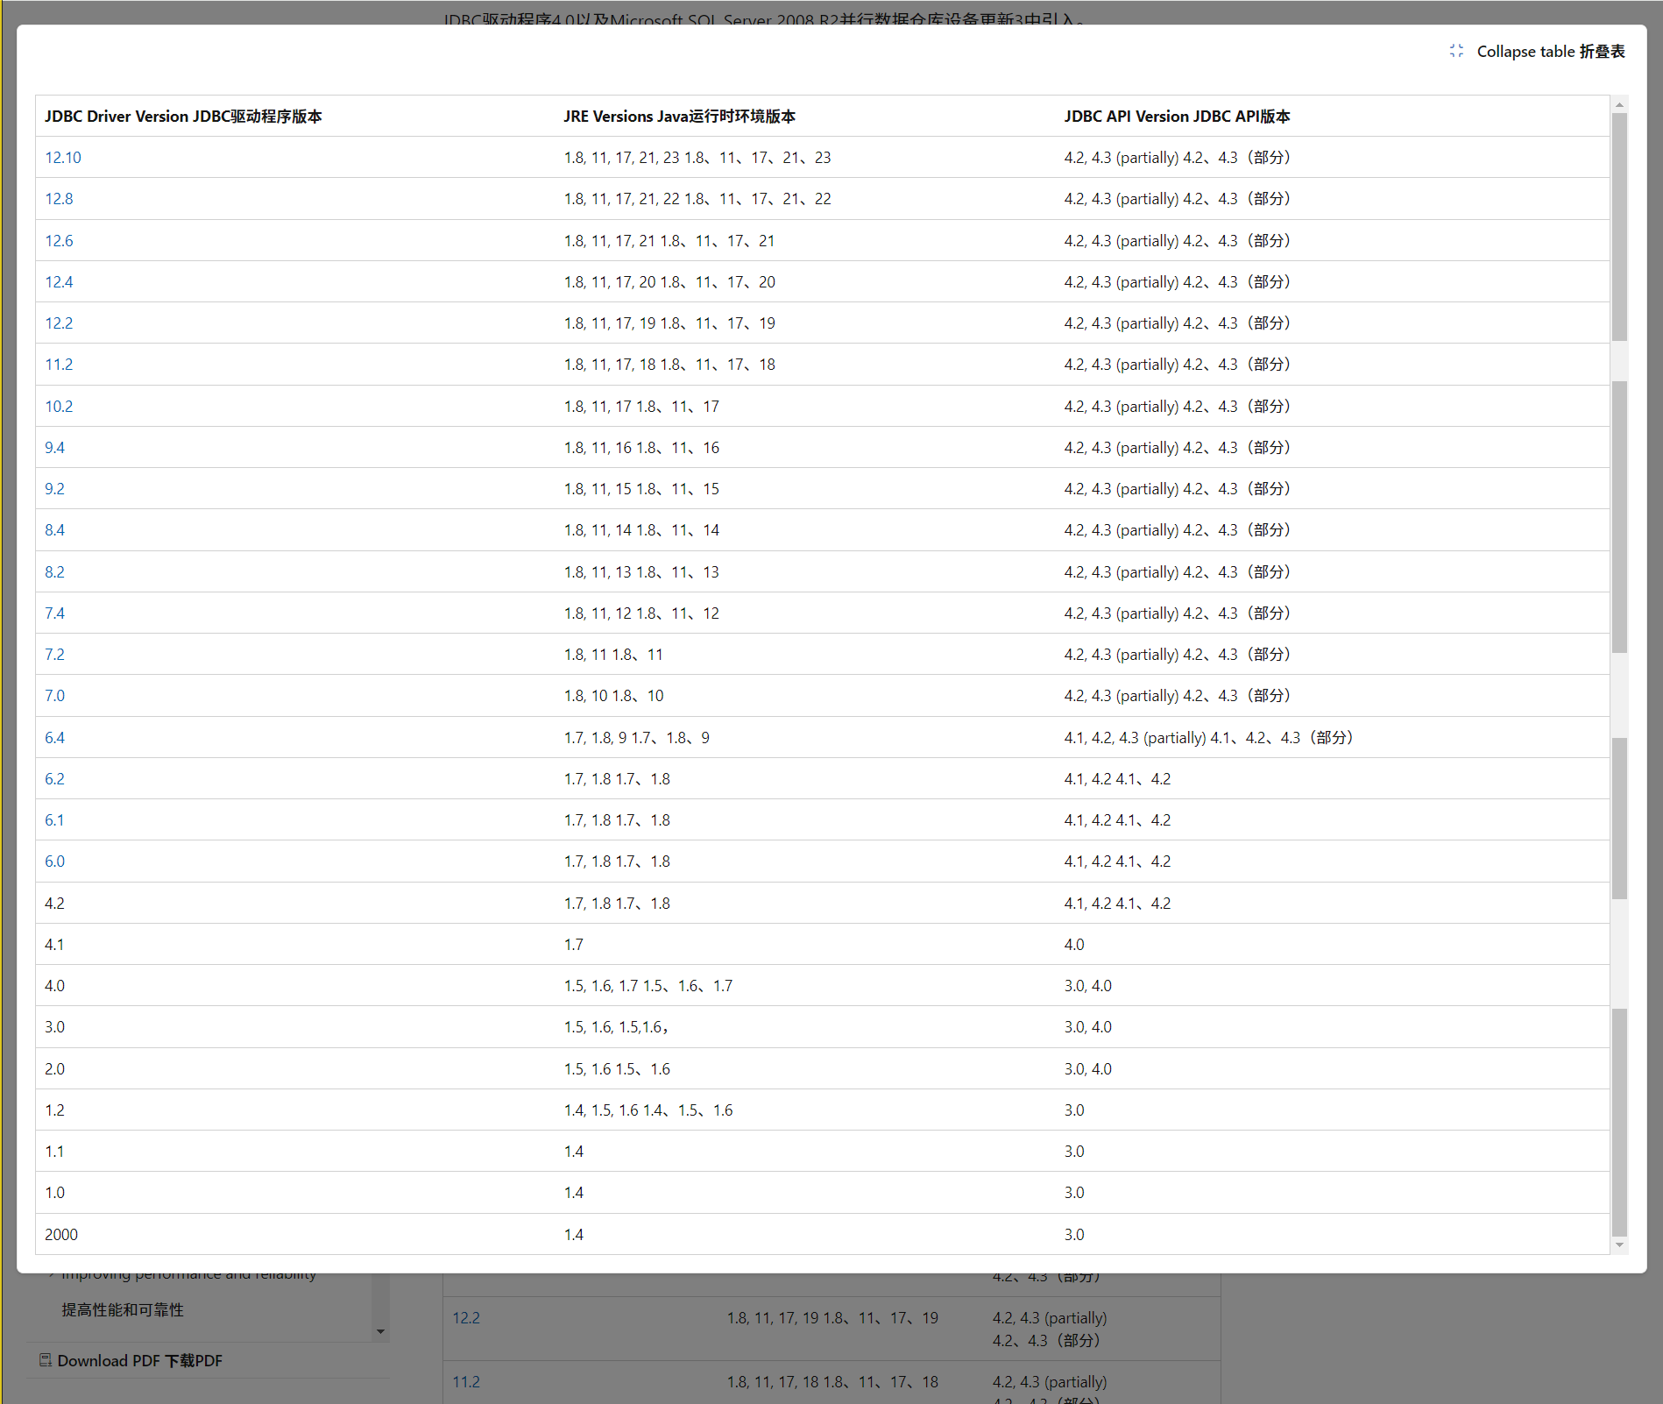Open the 12.10 driver version link
The image size is (1663, 1404).
(63, 158)
